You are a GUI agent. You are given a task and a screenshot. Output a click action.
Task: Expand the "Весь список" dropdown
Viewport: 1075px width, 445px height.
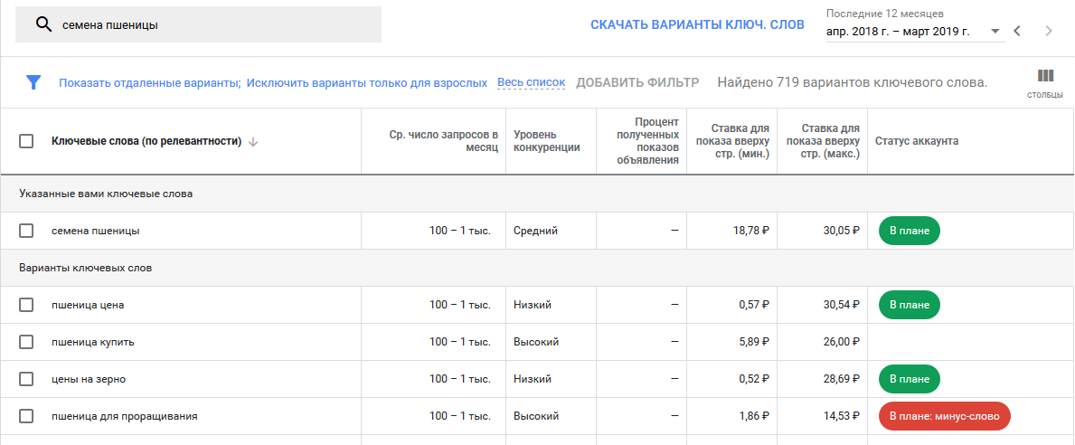click(531, 82)
